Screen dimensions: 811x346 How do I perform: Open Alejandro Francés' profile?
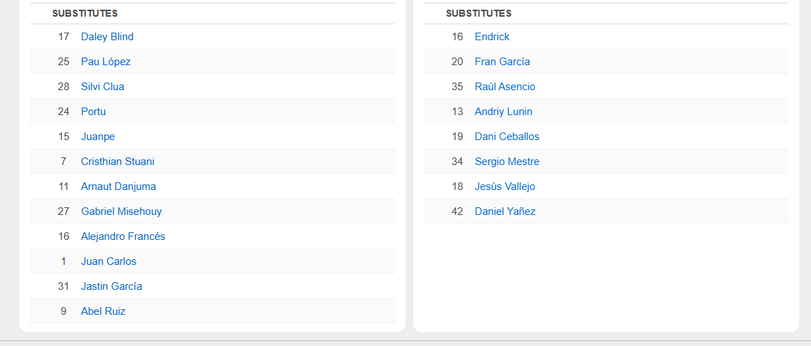click(123, 236)
